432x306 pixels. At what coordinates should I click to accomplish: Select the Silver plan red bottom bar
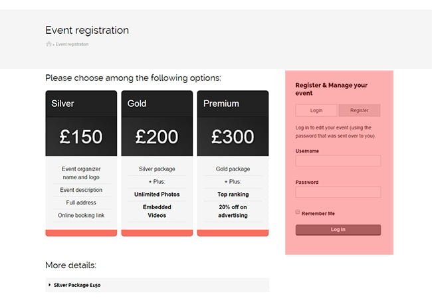pos(81,233)
